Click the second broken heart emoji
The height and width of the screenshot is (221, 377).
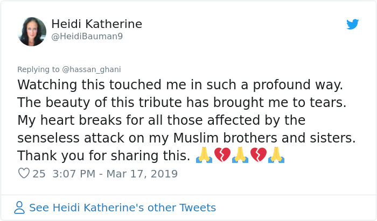pos(259,155)
